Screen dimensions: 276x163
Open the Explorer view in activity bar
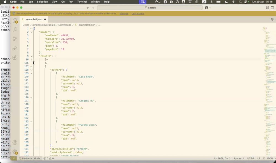point(15,20)
